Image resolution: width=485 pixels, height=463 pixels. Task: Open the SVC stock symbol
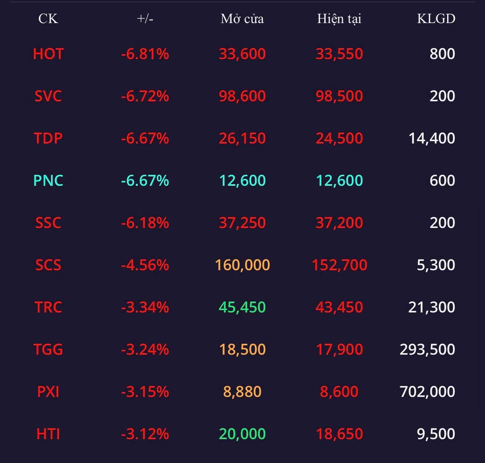click(x=48, y=96)
